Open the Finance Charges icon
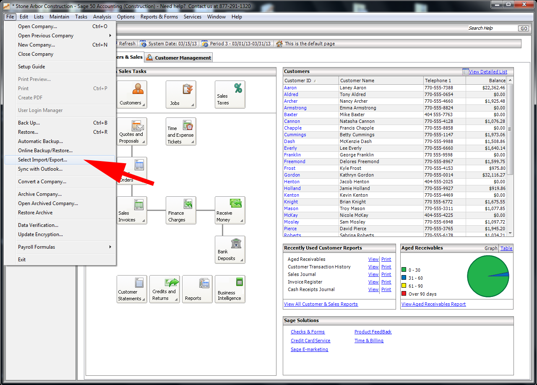Screen dimensions: 537x385 (x=181, y=210)
